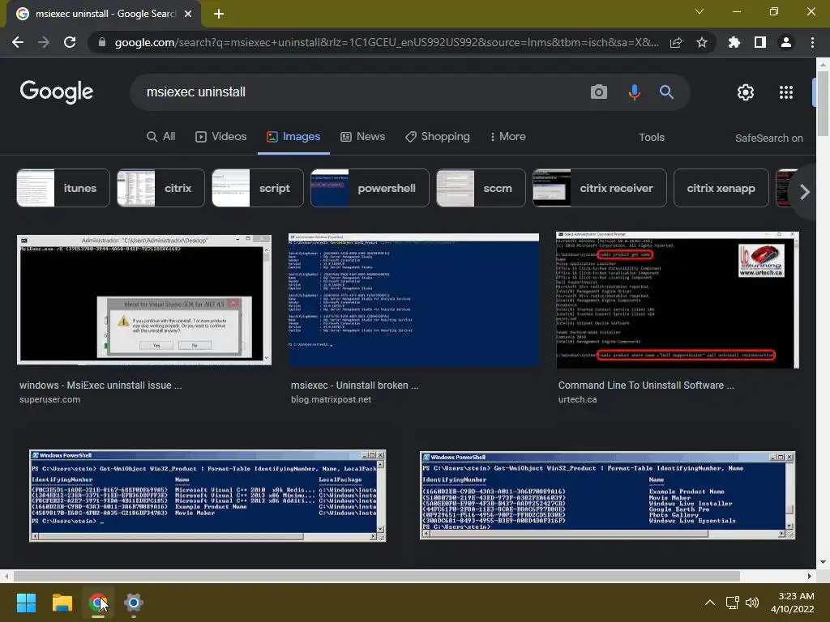Image resolution: width=830 pixels, height=622 pixels.
Task: Open the PowerShell LocalPackage table thumbnail
Action: tap(207, 496)
